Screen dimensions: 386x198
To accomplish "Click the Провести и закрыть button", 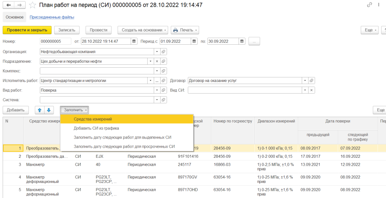I will tap(27, 30).
